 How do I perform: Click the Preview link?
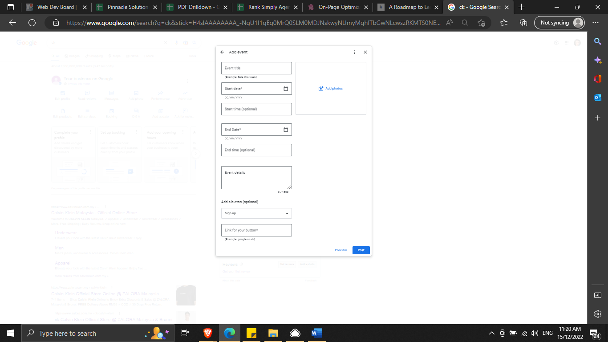[x=340, y=250]
